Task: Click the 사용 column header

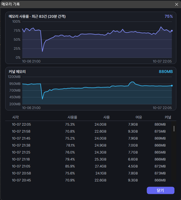Action: [107, 117]
